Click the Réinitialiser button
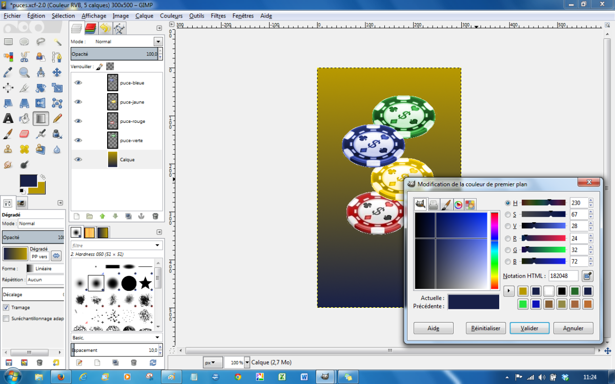 486,328
